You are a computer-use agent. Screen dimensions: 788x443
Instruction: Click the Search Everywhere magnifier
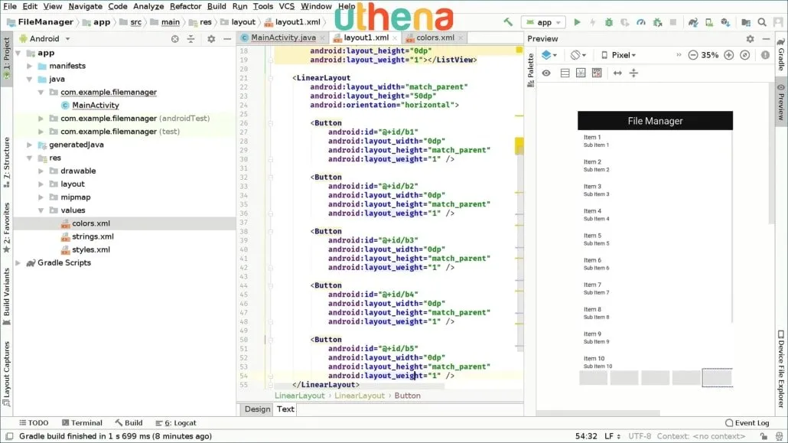click(x=762, y=22)
